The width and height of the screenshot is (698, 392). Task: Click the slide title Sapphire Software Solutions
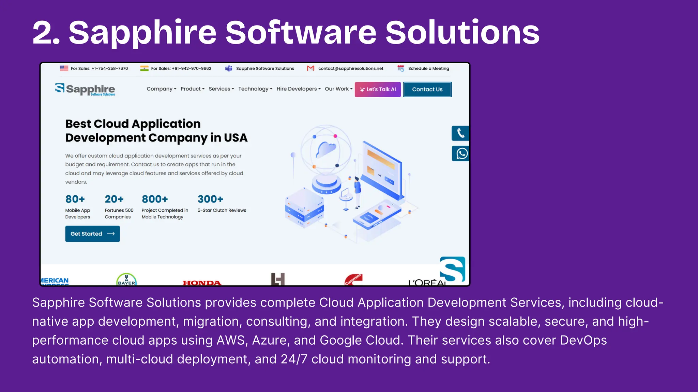(286, 33)
